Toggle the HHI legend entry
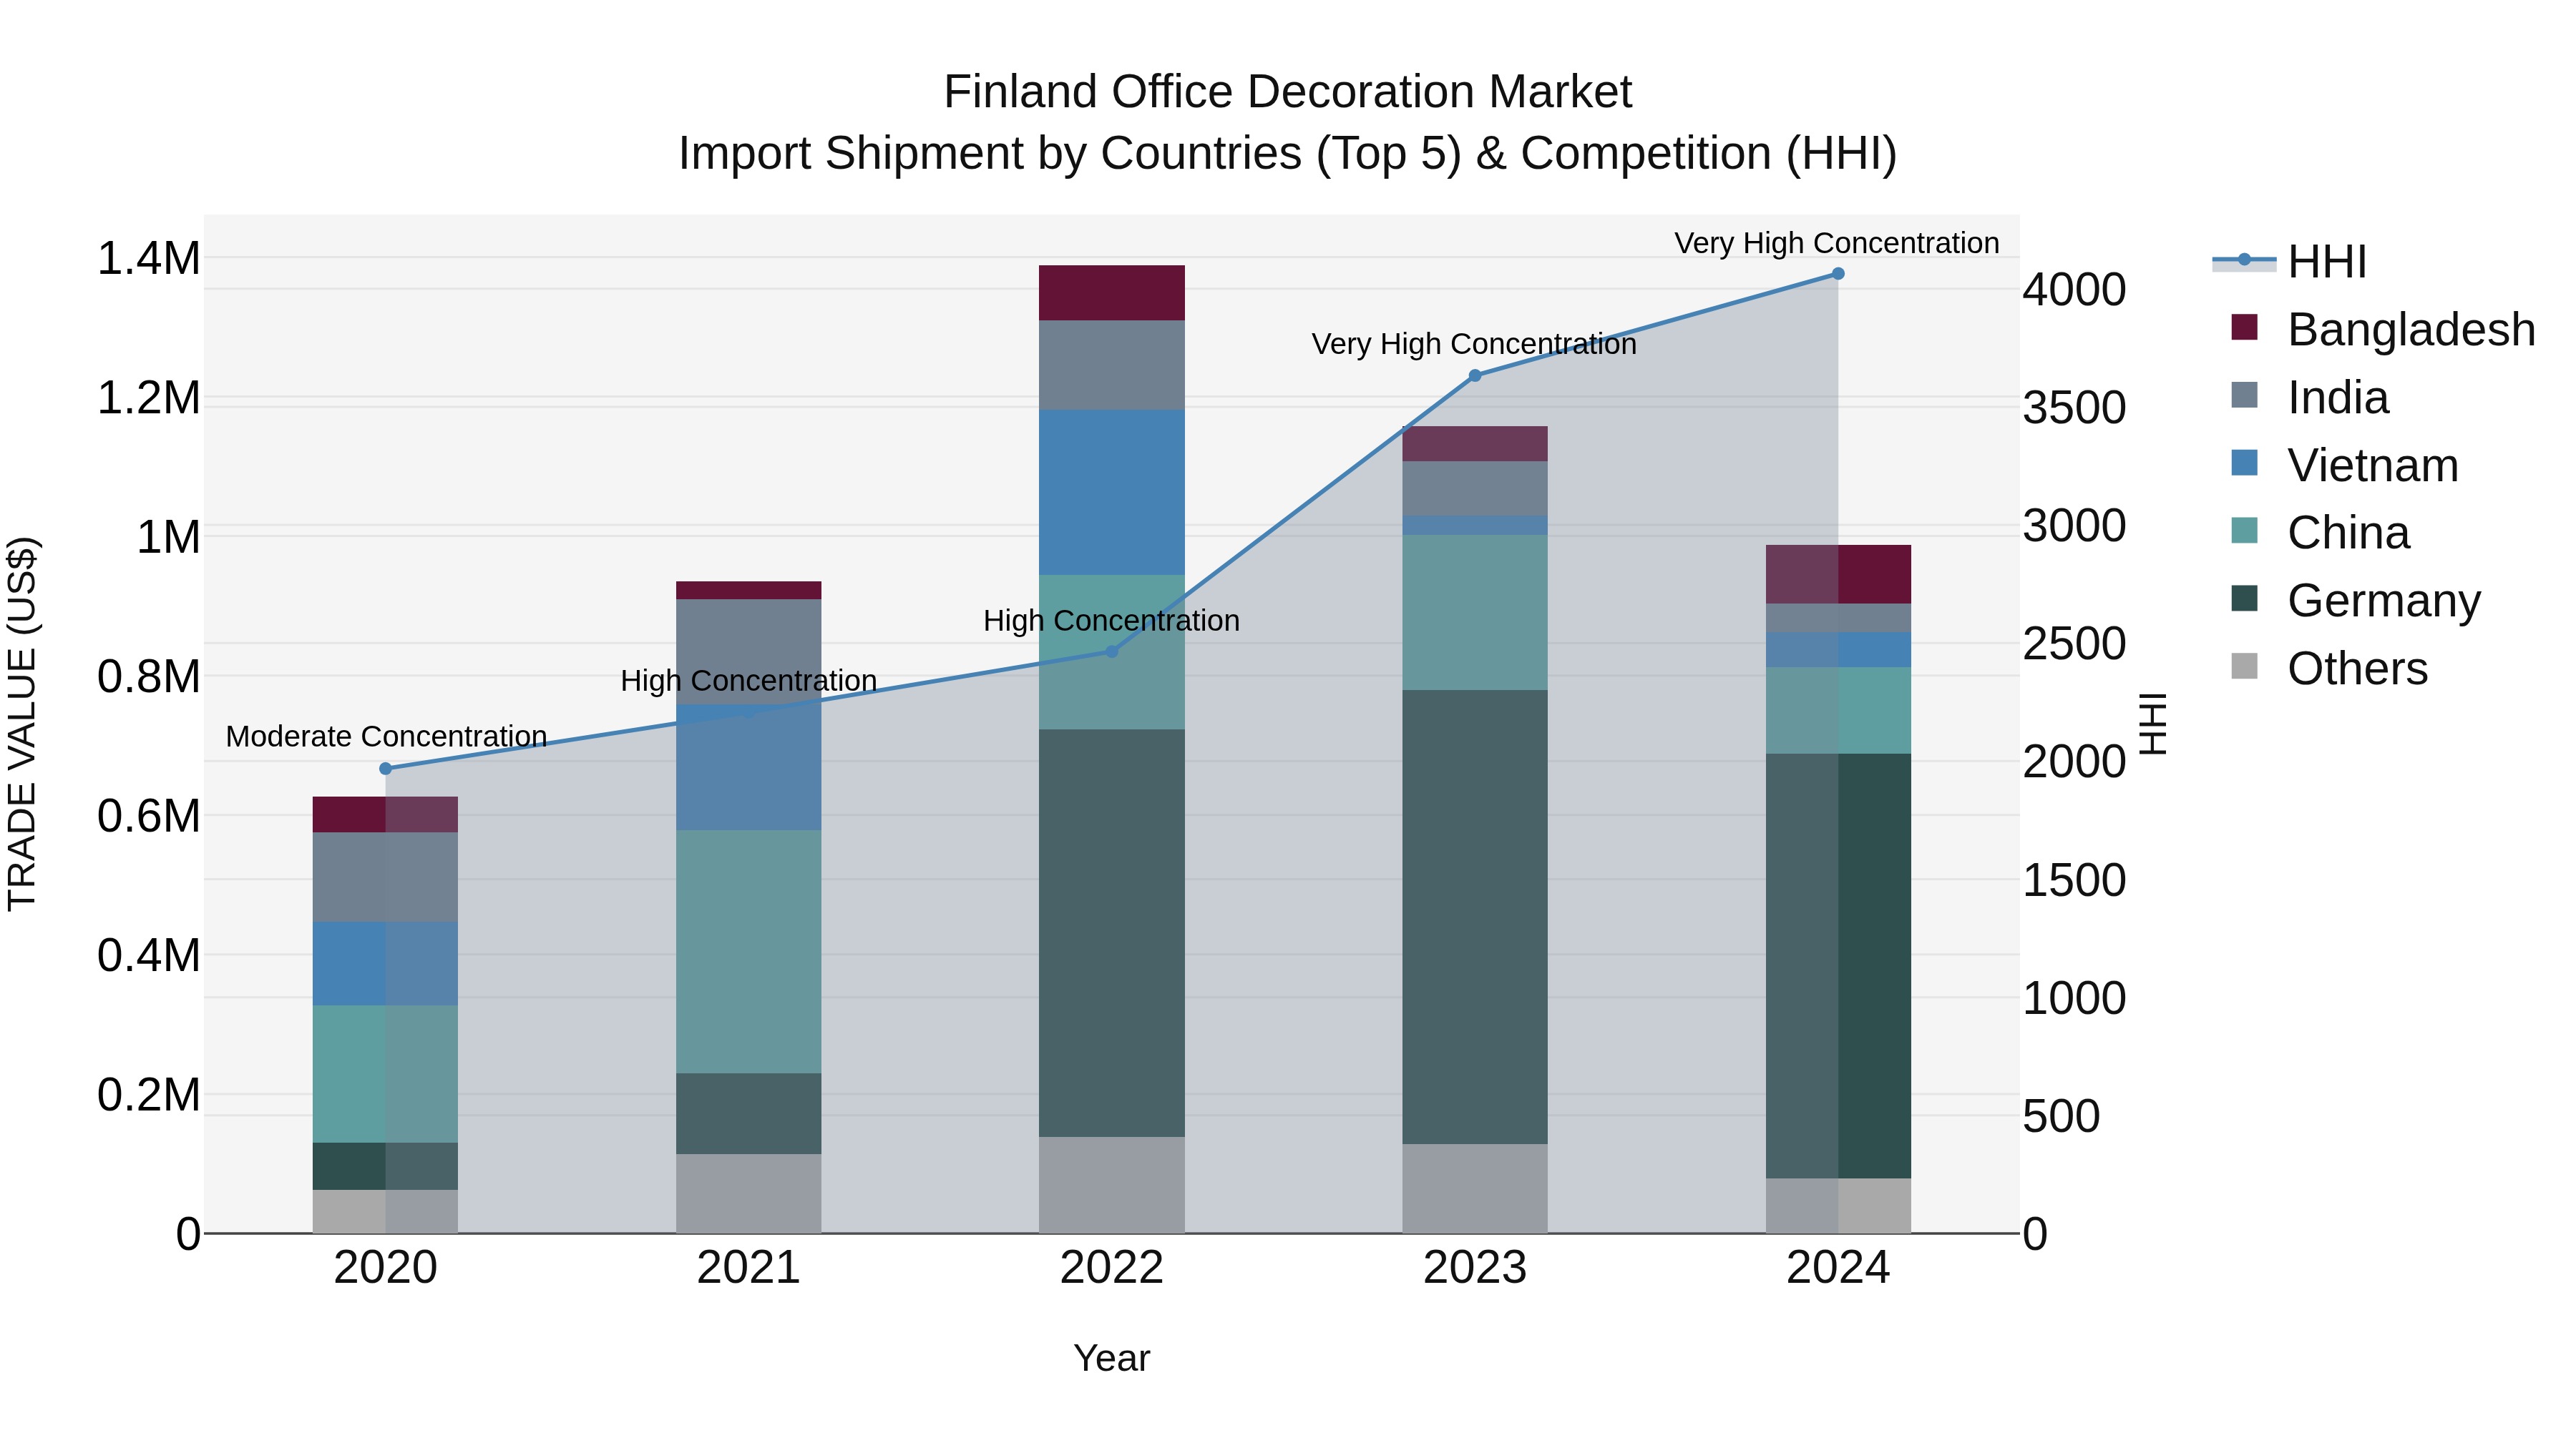 [x=2290, y=262]
